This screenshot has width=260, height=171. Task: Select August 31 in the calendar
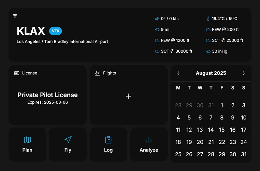[x=244, y=154]
